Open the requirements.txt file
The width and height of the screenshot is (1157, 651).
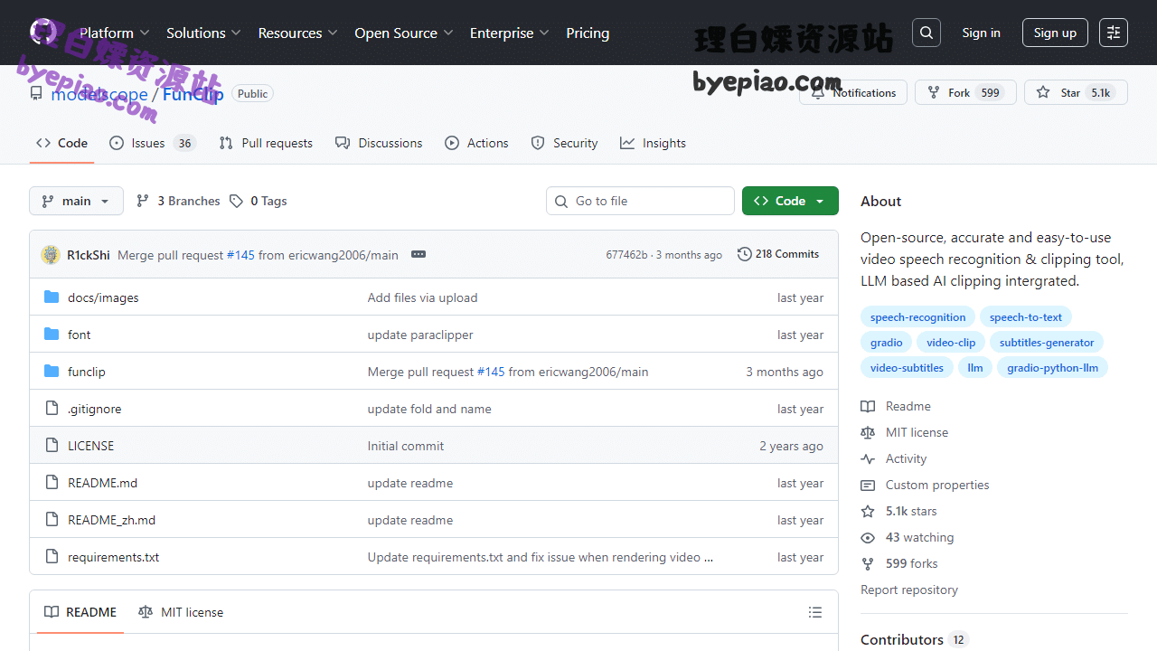coord(113,557)
